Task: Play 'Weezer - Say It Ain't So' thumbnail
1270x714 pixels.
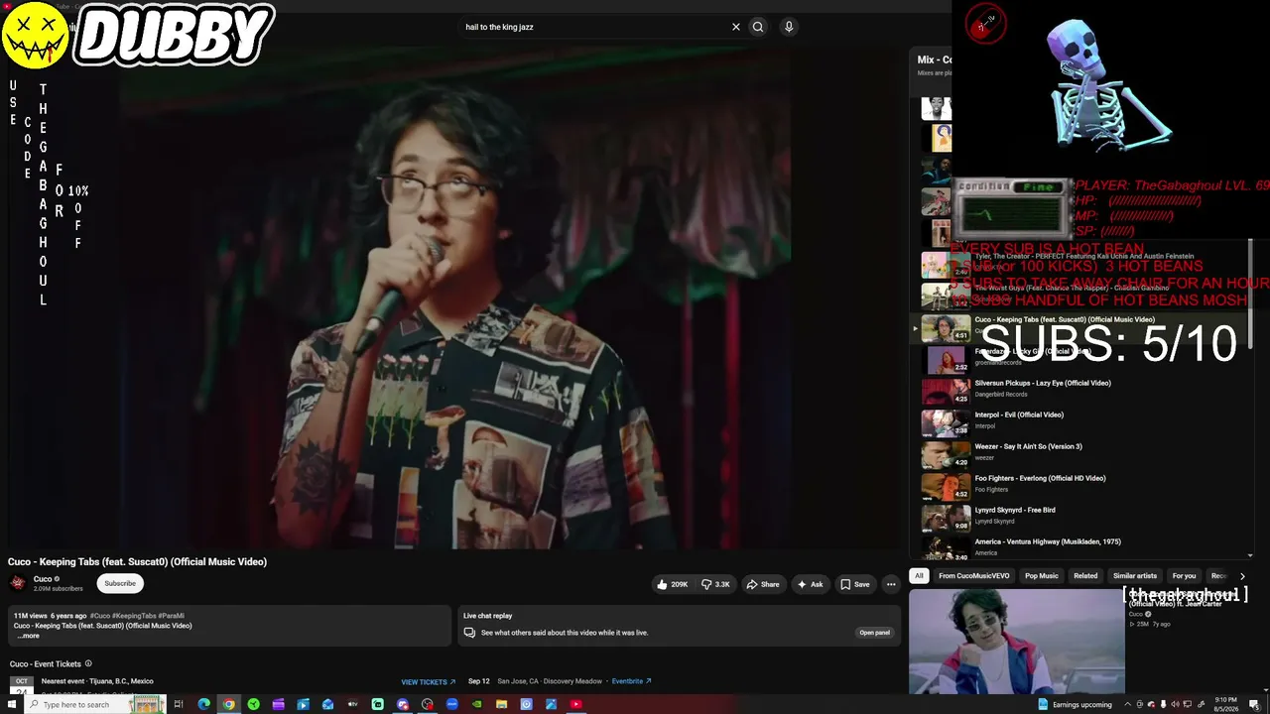Action: coord(946,454)
